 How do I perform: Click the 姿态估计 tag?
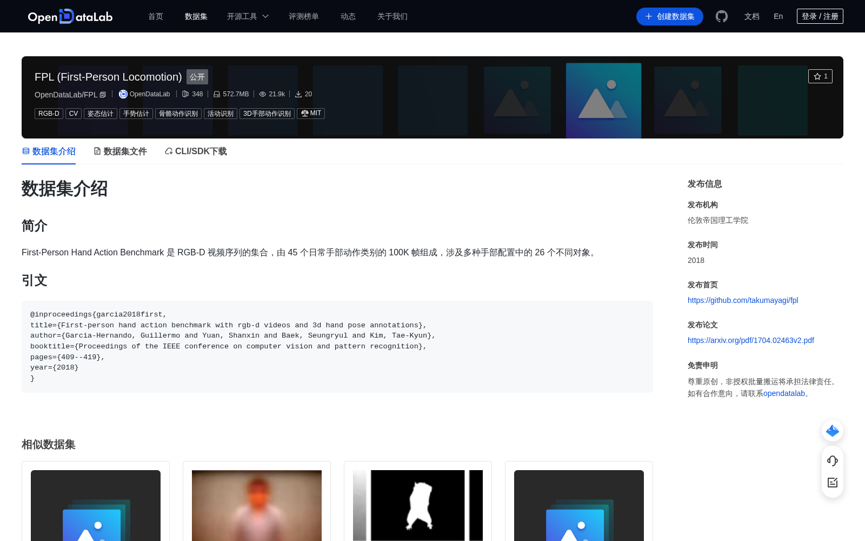(101, 114)
